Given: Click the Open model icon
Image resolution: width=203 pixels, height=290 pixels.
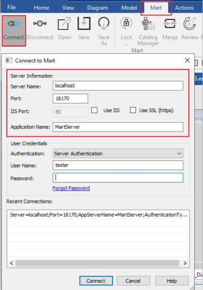Looking at the screenshot, I should 64,24.
